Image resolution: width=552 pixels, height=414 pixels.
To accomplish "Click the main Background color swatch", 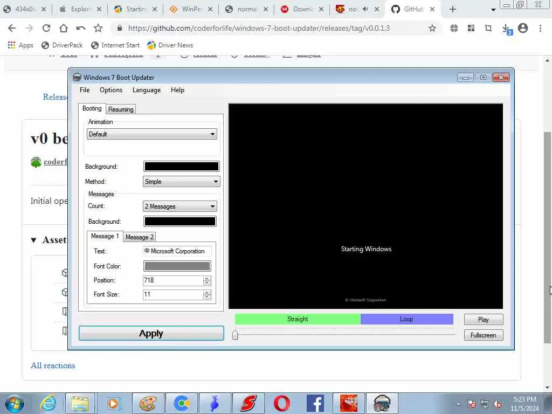I will click(x=181, y=166).
